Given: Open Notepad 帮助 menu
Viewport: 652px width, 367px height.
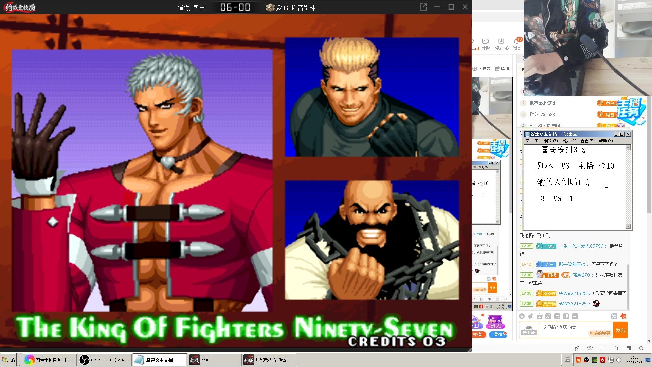Looking at the screenshot, I should click(x=606, y=141).
